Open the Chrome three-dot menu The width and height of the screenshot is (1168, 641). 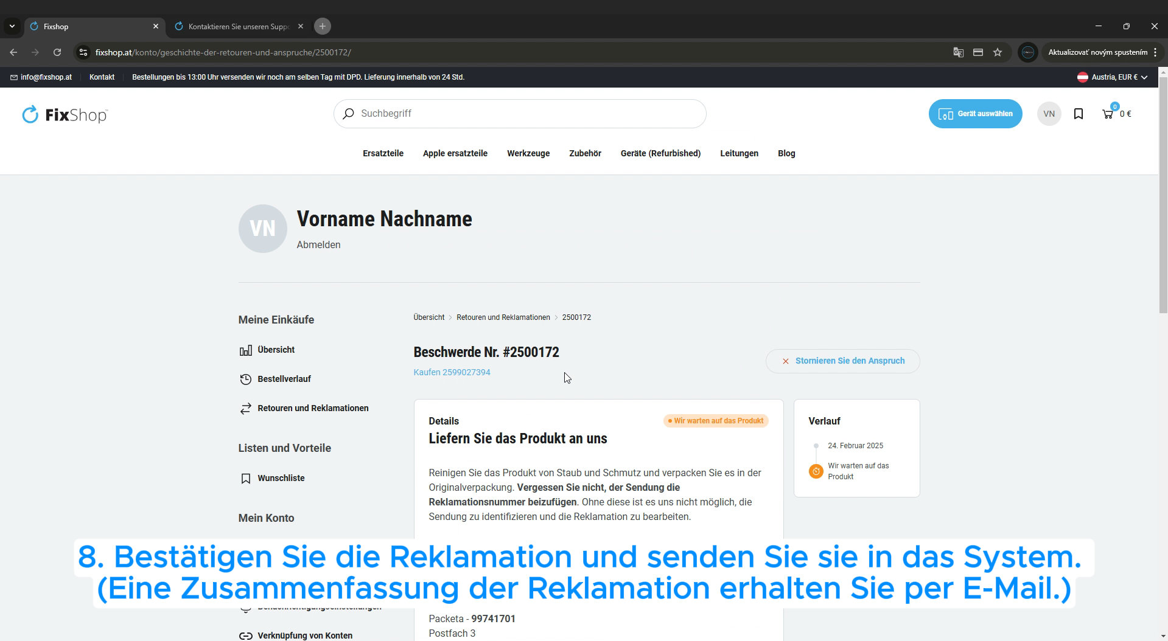point(1155,52)
